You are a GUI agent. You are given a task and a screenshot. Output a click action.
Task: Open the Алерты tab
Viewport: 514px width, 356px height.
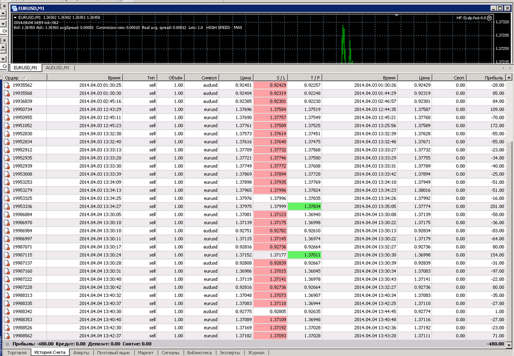81,352
